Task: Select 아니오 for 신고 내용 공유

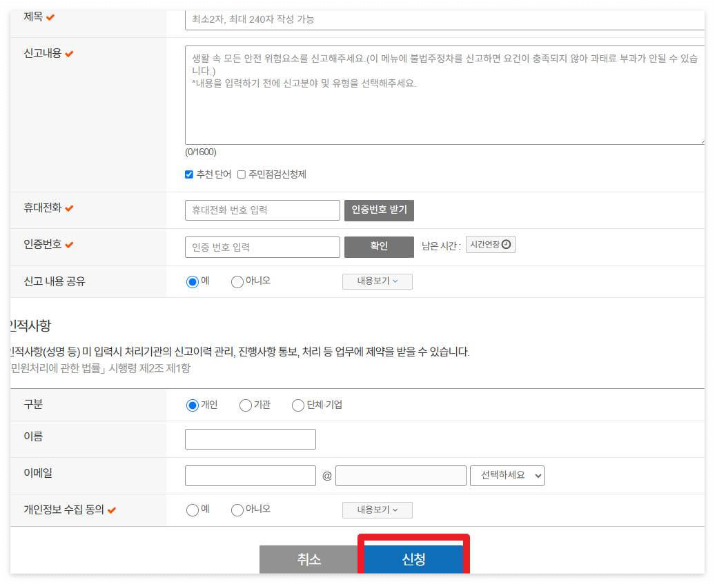Action: click(x=237, y=281)
